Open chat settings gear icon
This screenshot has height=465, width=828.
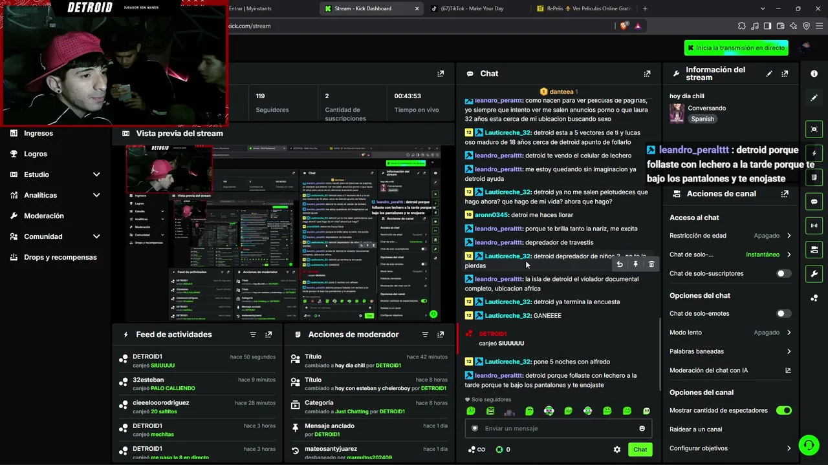617,449
